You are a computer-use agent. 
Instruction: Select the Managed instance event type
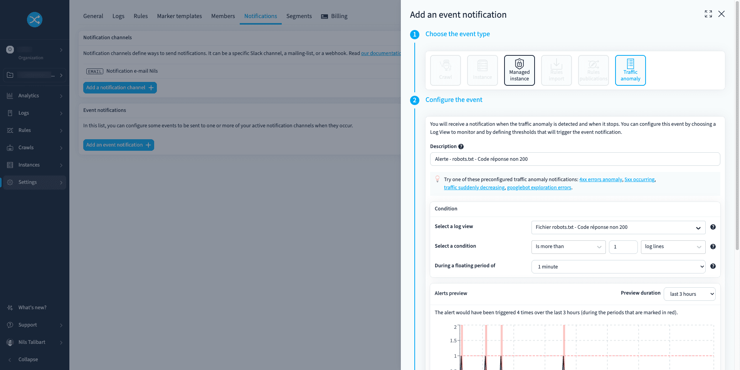pos(520,70)
